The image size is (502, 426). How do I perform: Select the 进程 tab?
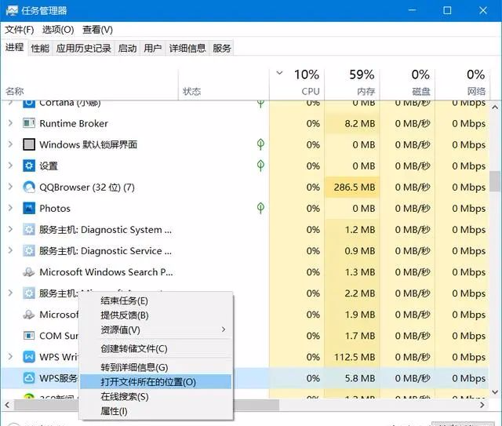click(14, 47)
